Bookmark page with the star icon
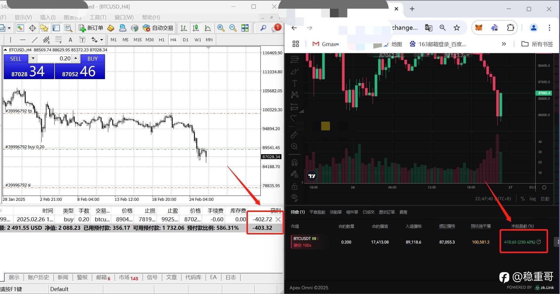The width and height of the screenshot is (560, 294). pos(457,28)
